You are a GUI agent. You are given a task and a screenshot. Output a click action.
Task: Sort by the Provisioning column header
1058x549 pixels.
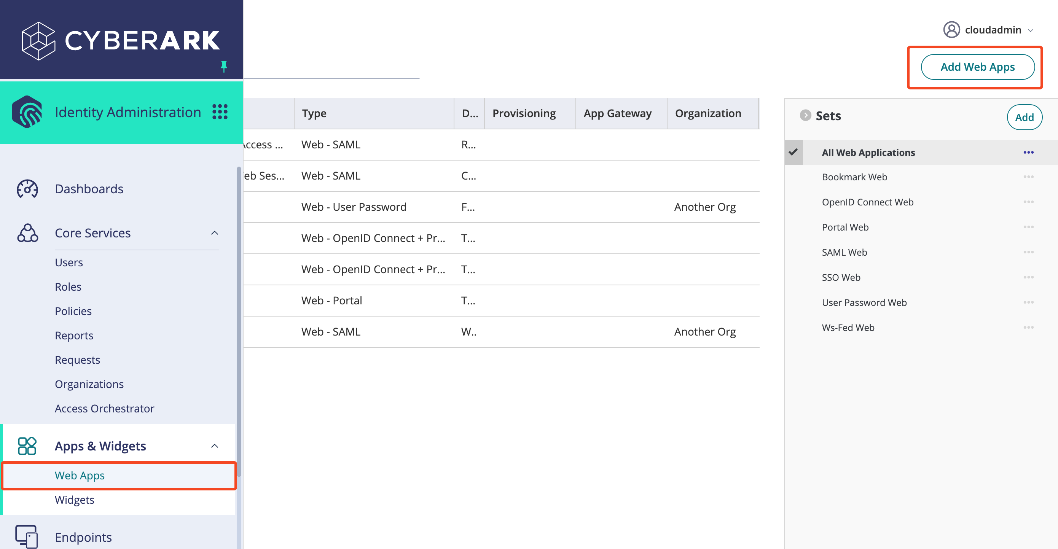(530, 113)
